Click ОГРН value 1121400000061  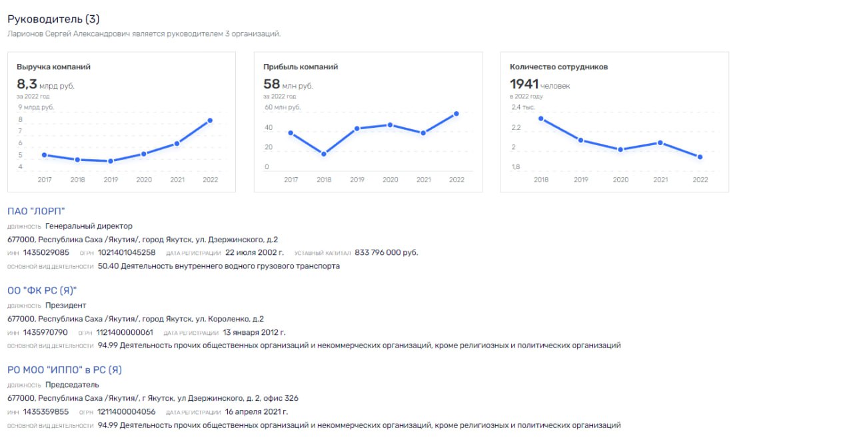[x=125, y=332]
